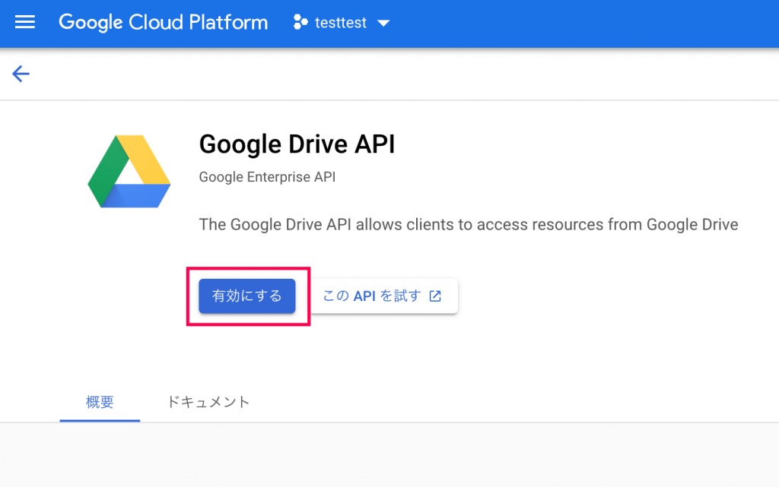Click the project hexagon icon beside testtest

click(x=300, y=22)
